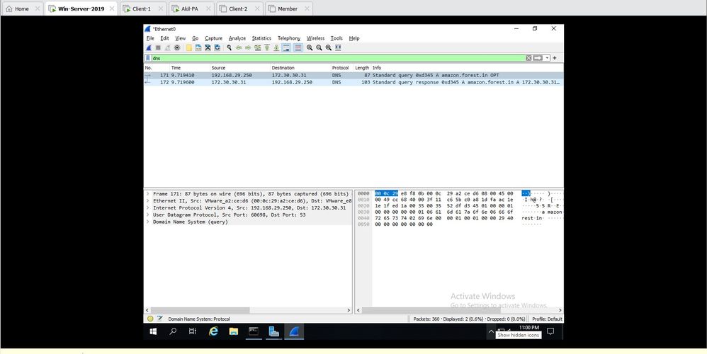The image size is (707, 354).
Task: Open the Analyze menu
Action: point(237,38)
